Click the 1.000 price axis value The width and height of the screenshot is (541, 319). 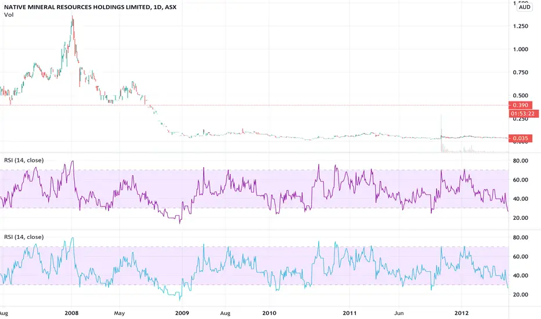click(520, 49)
